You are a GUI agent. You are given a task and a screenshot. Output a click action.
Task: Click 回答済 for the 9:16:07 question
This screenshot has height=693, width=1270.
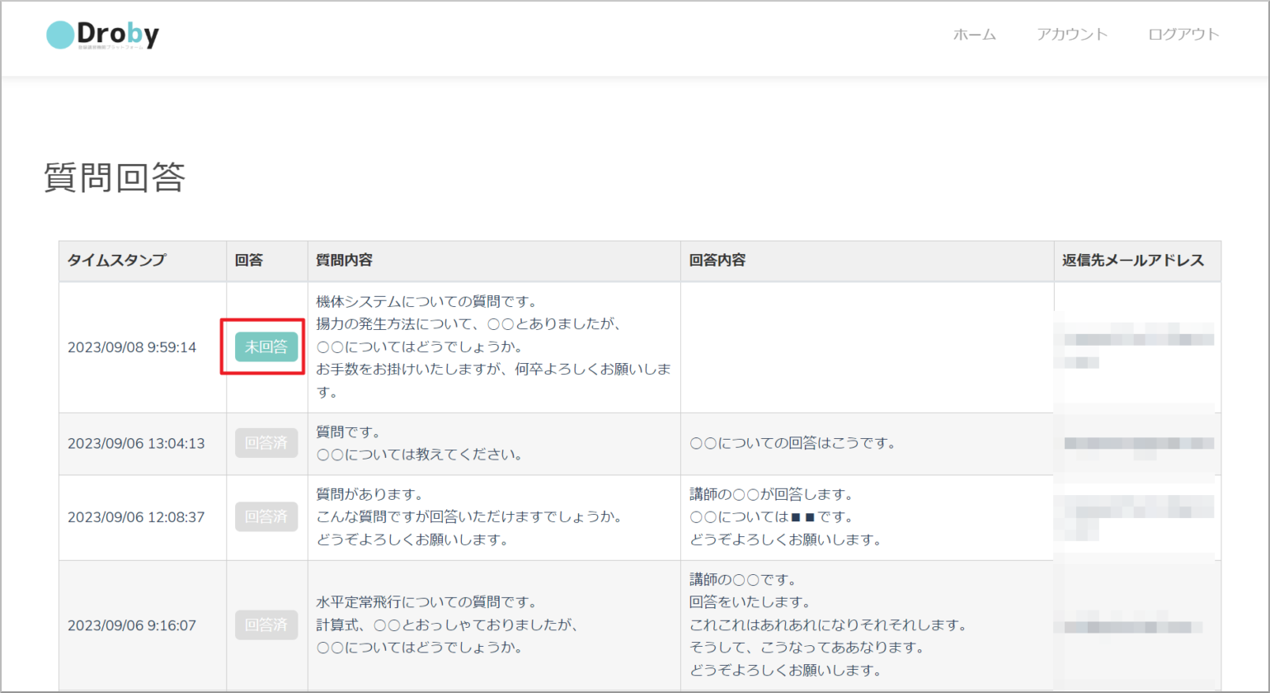click(266, 625)
